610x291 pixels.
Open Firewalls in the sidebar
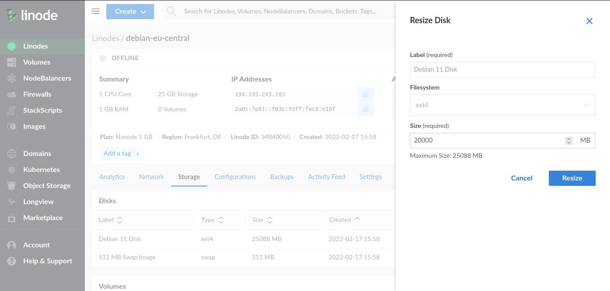tap(37, 94)
